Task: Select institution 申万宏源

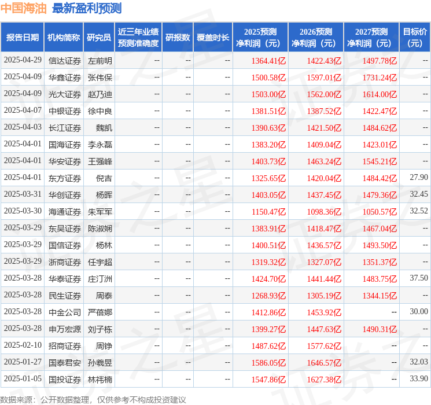Action: tap(65, 329)
